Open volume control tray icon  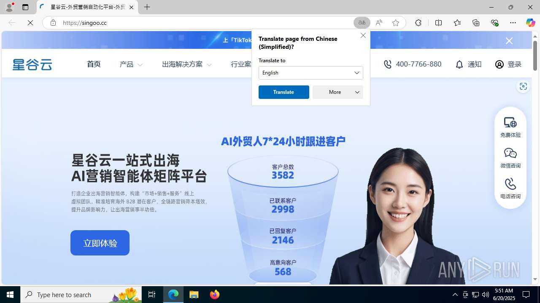pos(486,295)
